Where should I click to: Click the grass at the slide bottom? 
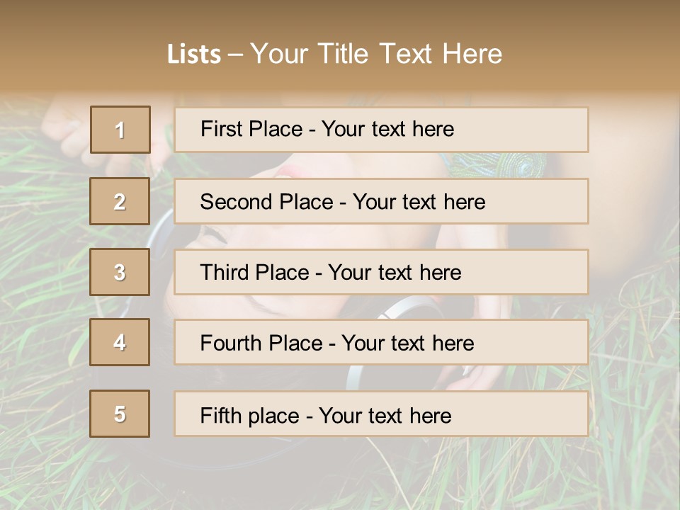[x=340, y=482]
